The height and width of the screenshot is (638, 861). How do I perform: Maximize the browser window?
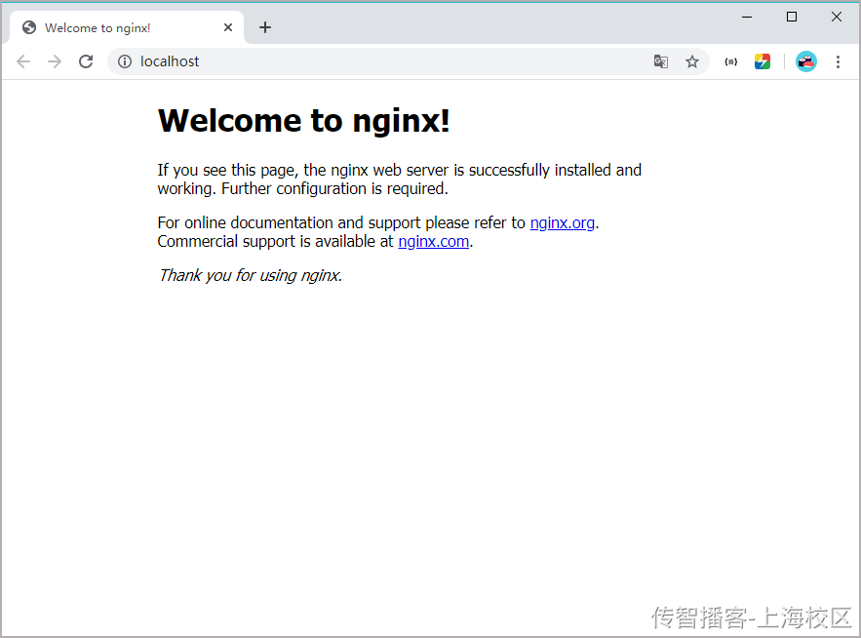point(792,17)
